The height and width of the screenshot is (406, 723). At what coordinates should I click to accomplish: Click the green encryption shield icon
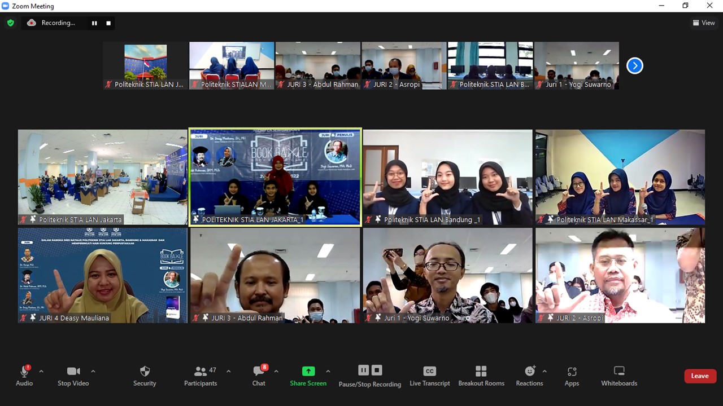[x=10, y=23]
